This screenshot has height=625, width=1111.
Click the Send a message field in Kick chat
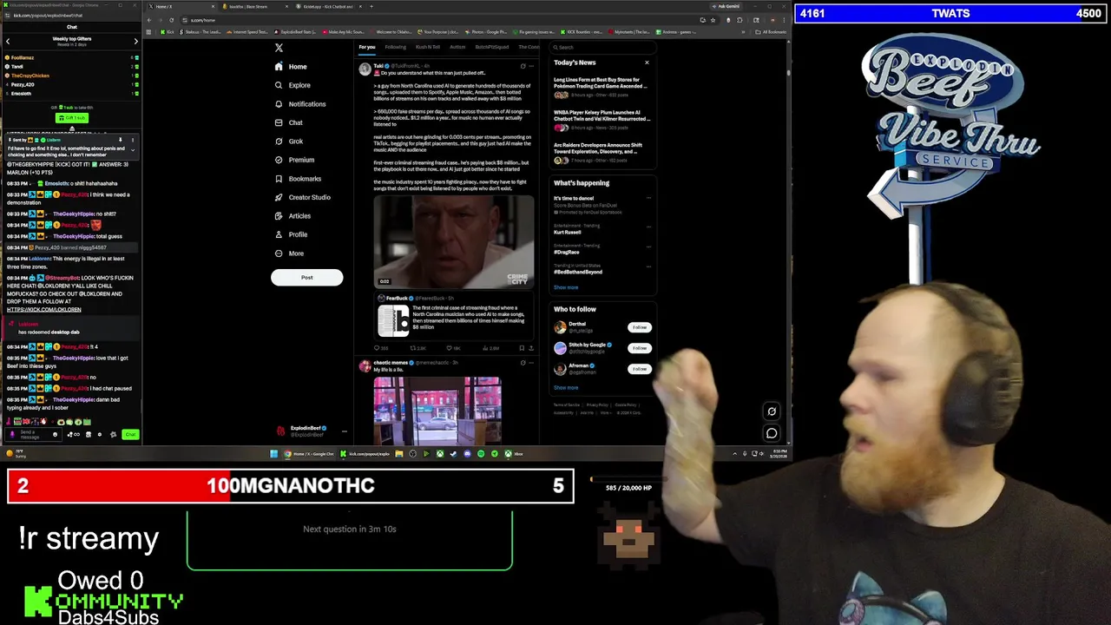[x=33, y=434]
